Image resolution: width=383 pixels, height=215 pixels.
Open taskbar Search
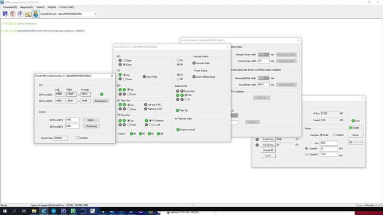click(x=14, y=211)
